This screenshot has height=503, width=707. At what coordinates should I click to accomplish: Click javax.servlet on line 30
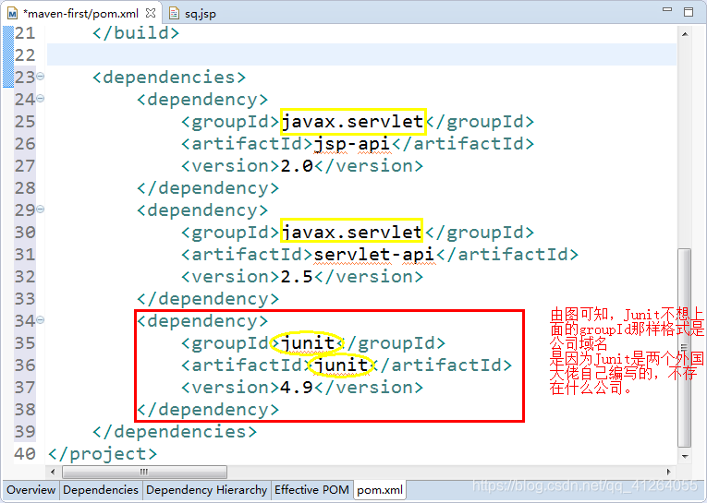(351, 233)
